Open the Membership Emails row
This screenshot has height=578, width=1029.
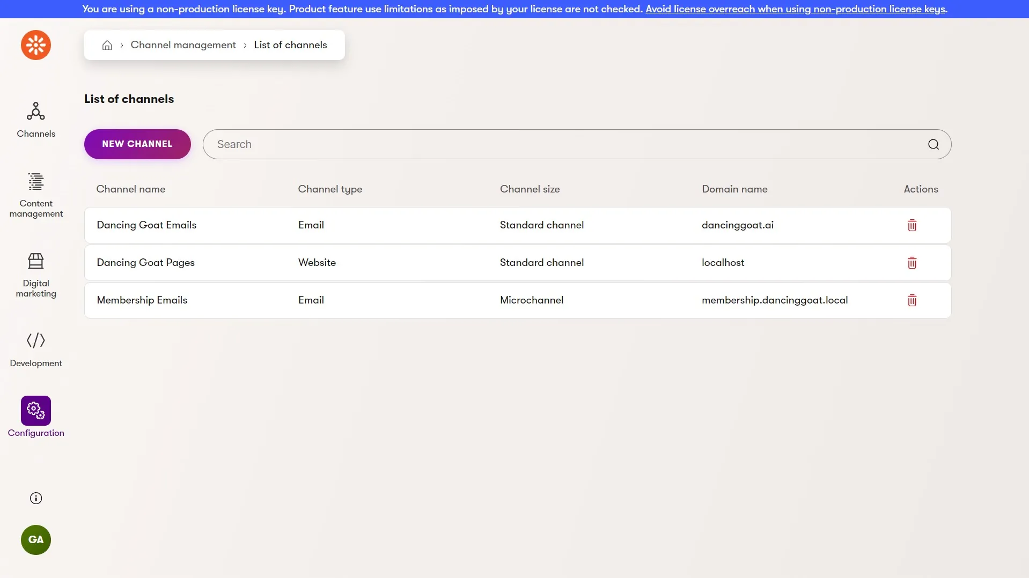click(x=518, y=300)
